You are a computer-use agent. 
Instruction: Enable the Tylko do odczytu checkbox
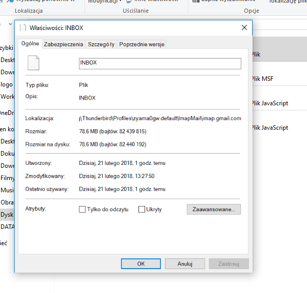point(82,209)
